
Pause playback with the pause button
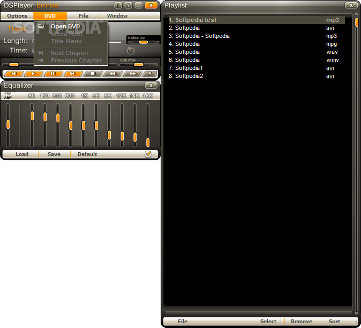click(53, 74)
